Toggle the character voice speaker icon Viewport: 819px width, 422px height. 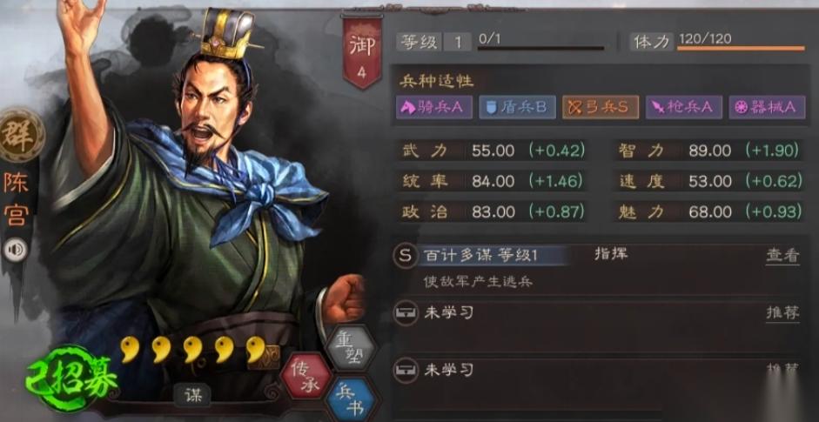pyautogui.click(x=17, y=251)
